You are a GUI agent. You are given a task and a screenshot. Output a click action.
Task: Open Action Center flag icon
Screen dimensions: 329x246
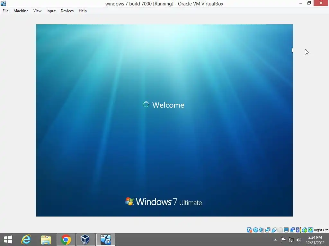coord(283,240)
